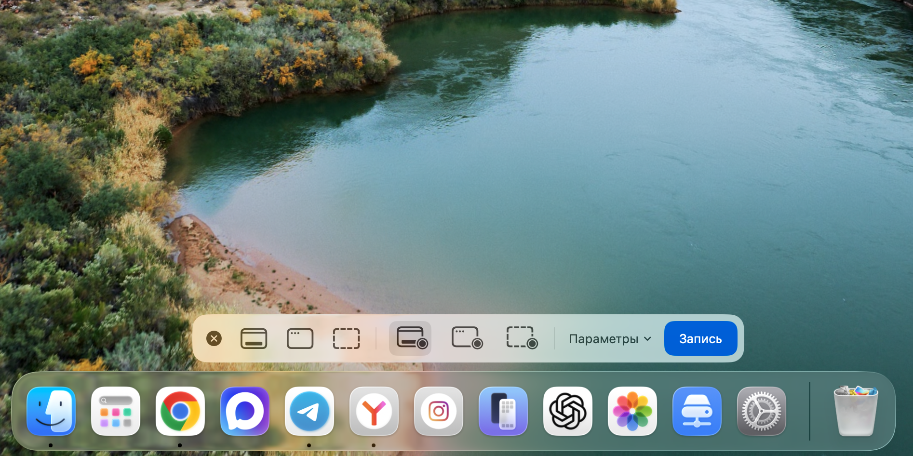Launch ChatGPT from the Dock
Image resolution: width=913 pixels, height=456 pixels.
pos(568,411)
